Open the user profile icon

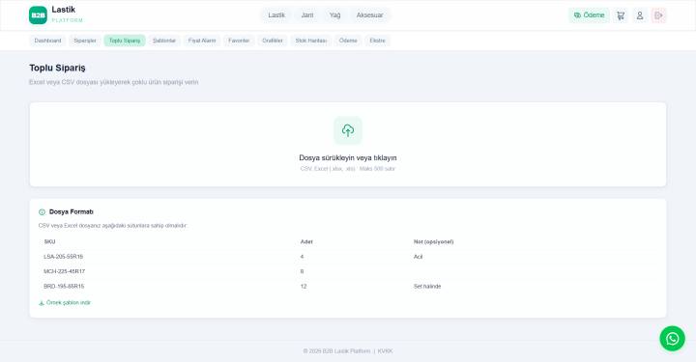pos(640,15)
